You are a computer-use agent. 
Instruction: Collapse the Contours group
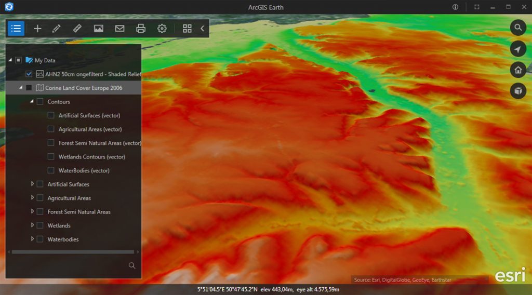(32, 101)
